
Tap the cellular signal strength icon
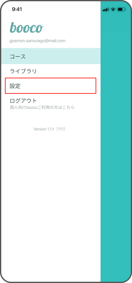106,9
